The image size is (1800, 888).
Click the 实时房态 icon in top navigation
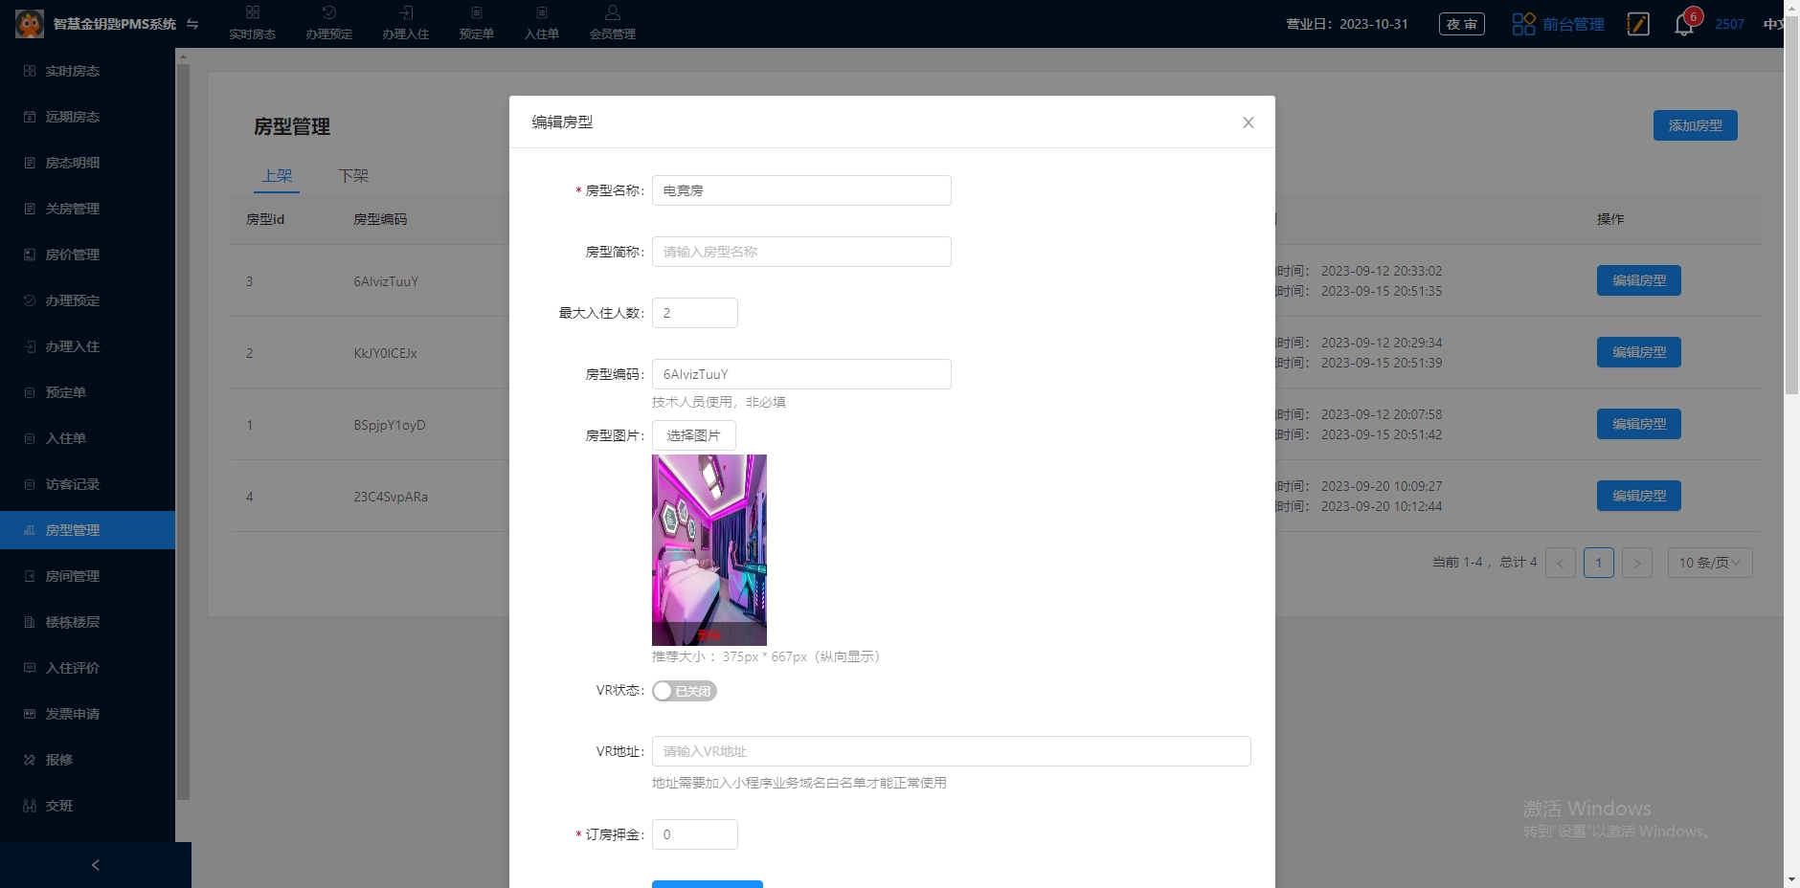coord(252,13)
